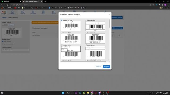Click the down arrow of the template list scrollbar
170x95 pixels.
pyautogui.click(x=109, y=60)
